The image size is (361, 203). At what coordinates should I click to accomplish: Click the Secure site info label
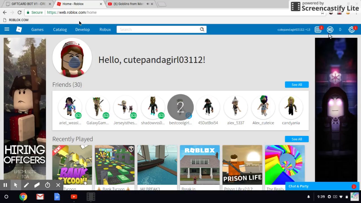pyautogui.click(x=35, y=12)
